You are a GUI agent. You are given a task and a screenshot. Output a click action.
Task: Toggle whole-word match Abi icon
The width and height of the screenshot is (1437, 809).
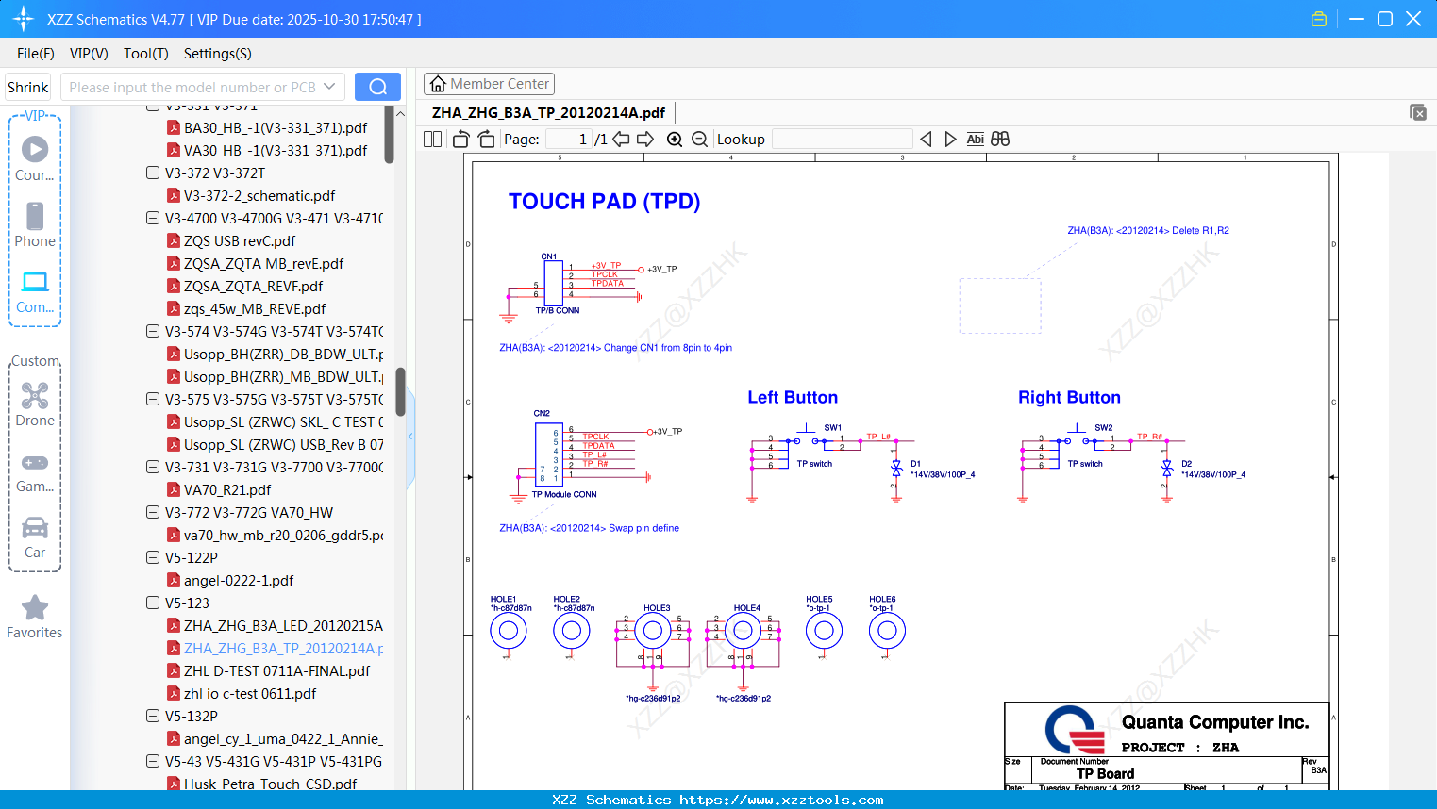pos(976,139)
